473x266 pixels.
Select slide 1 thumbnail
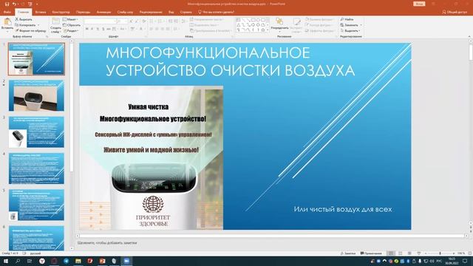[x=36, y=59]
